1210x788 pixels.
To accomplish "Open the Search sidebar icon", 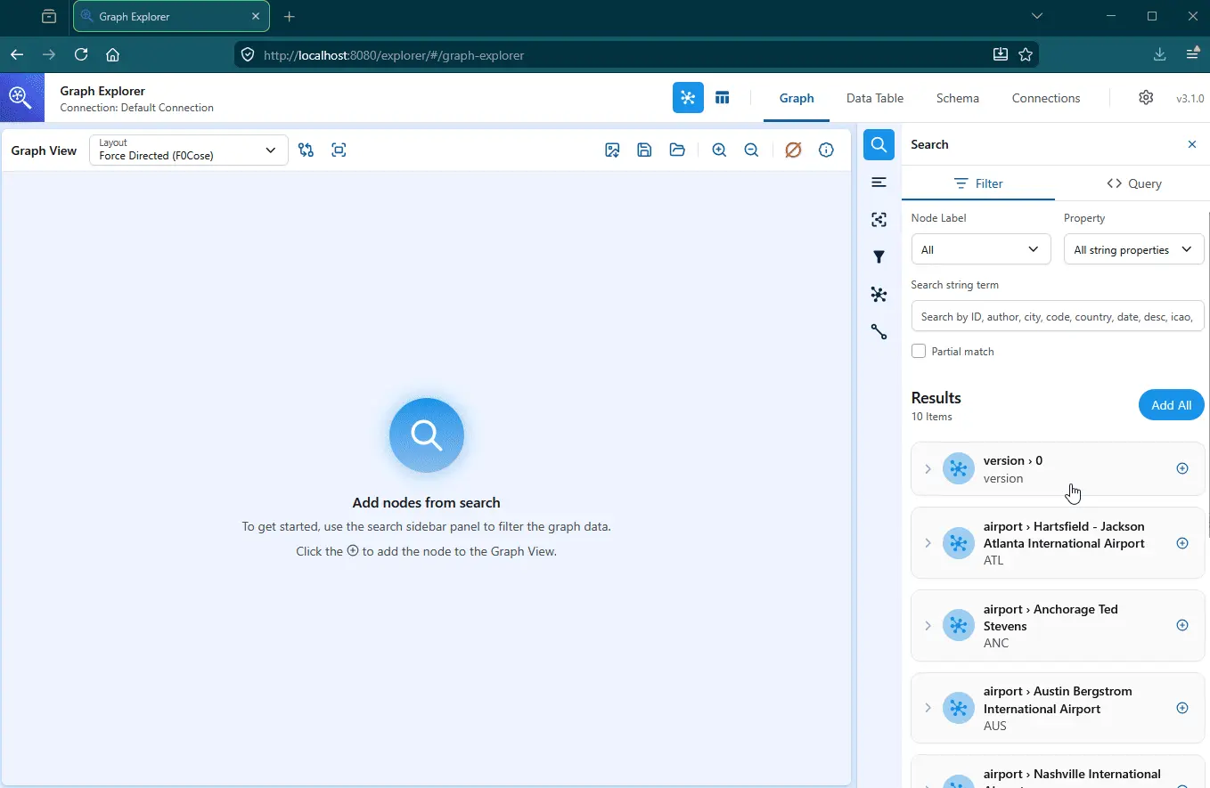I will click(x=879, y=144).
